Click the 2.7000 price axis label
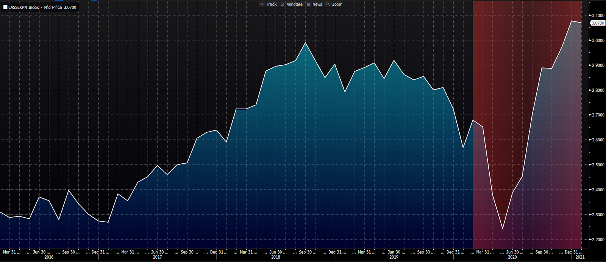Viewport: 606px width, 262px height. pyautogui.click(x=598, y=115)
